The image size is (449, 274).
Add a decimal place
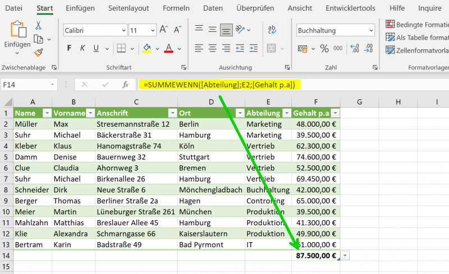coord(355,48)
